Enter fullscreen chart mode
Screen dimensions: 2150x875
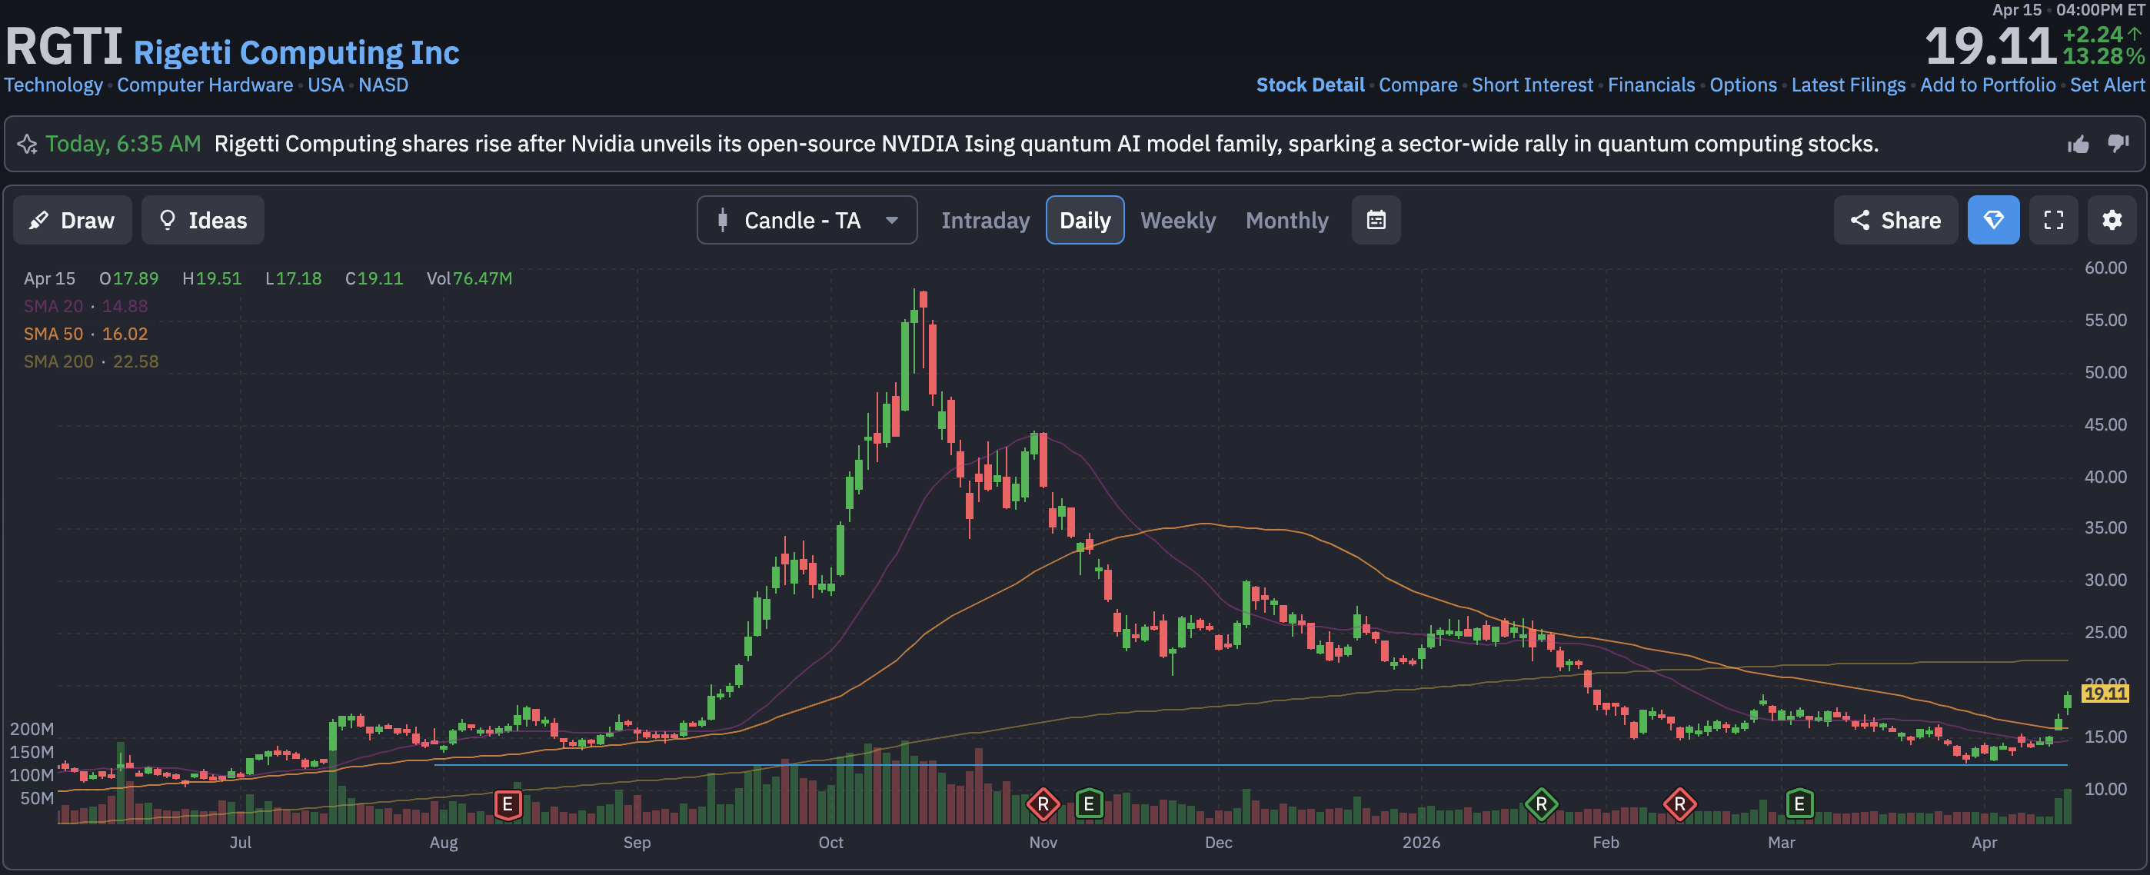coord(2052,221)
